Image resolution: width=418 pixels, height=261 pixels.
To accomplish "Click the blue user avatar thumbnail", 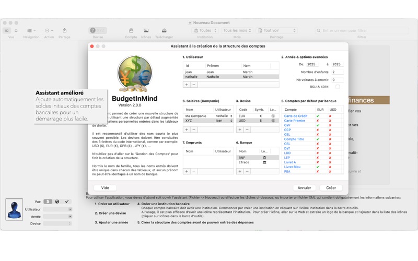I will click(x=14, y=209).
